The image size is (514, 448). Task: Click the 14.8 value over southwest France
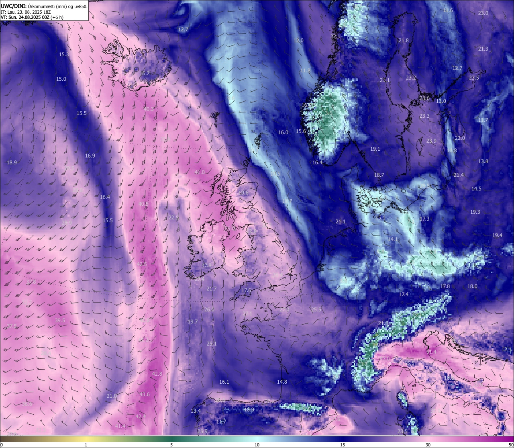(x=282, y=382)
